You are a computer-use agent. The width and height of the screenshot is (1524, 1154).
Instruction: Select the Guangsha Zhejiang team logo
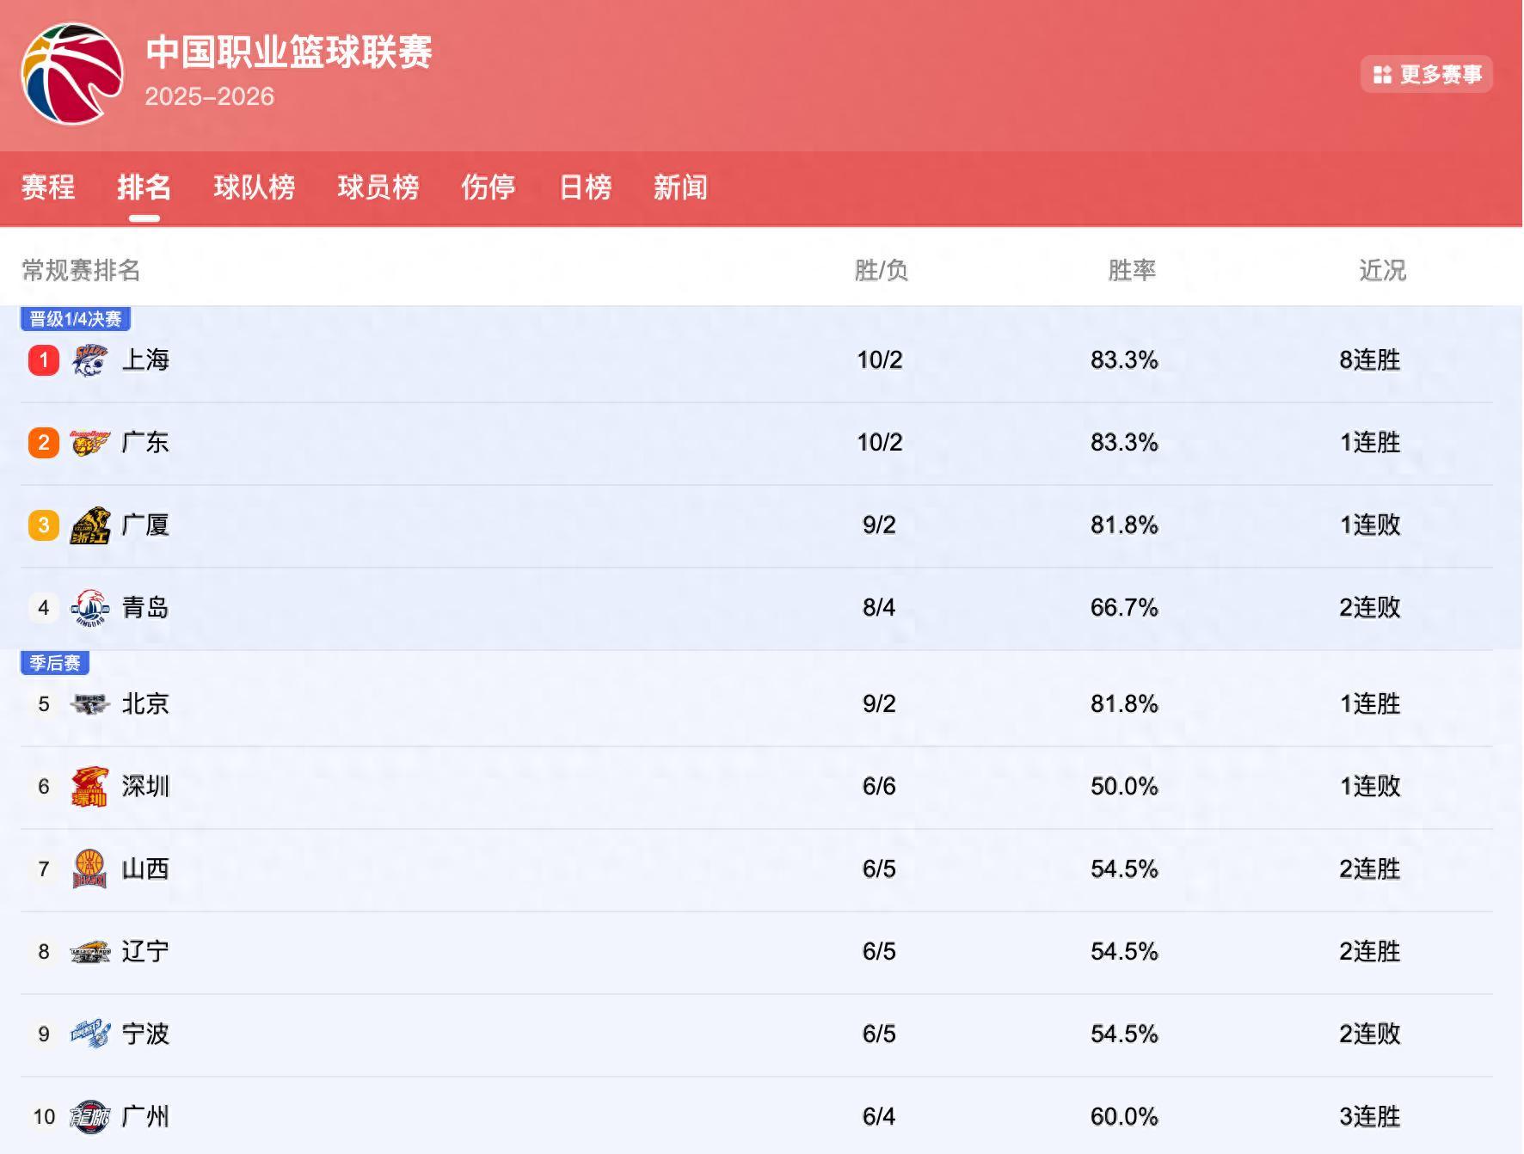[91, 525]
